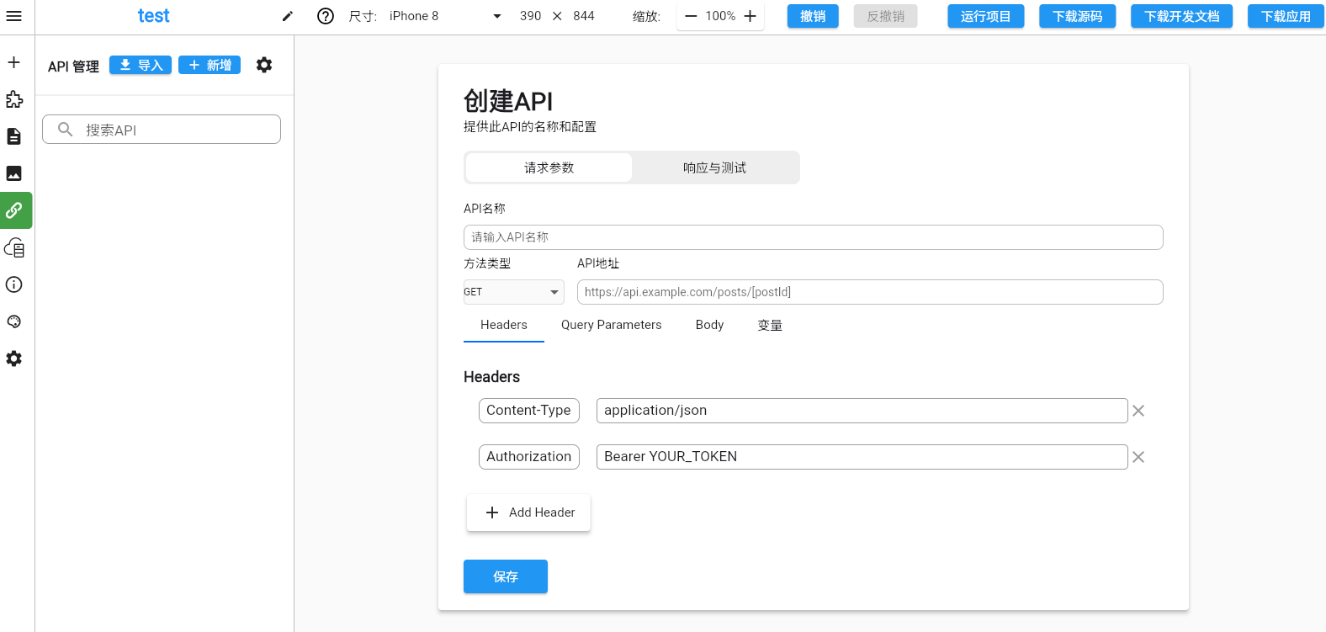The height and width of the screenshot is (632, 1326).
Task: Click the 下载开发文档 button
Action: point(1182,16)
